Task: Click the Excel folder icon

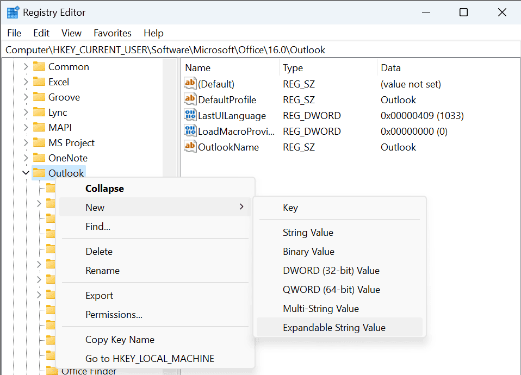Action: pyautogui.click(x=39, y=82)
